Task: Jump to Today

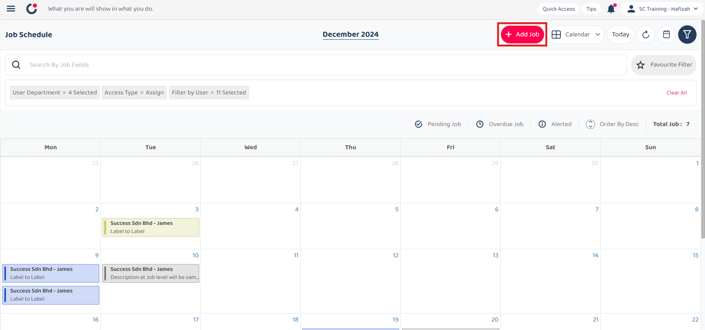Action: 620,35
